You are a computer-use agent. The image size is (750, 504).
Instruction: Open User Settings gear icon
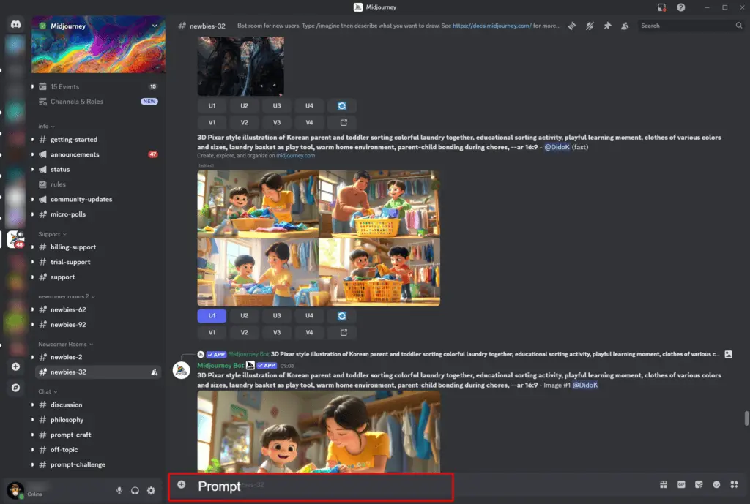[151, 491]
